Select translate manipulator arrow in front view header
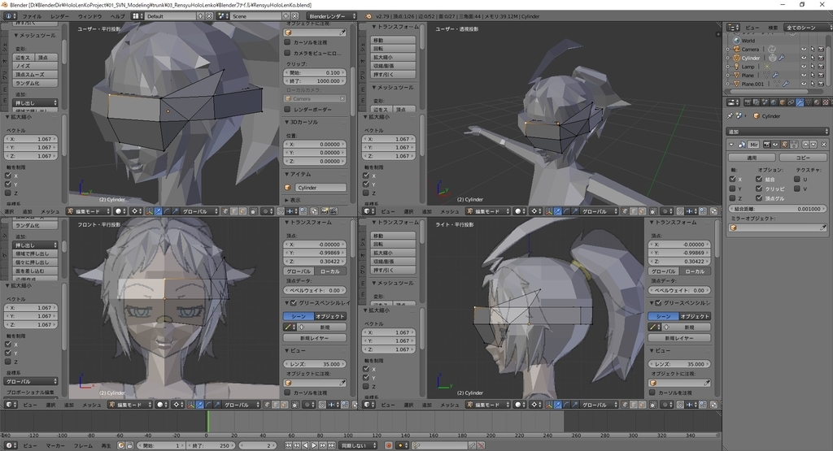The width and height of the screenshot is (833, 451). tap(200, 405)
